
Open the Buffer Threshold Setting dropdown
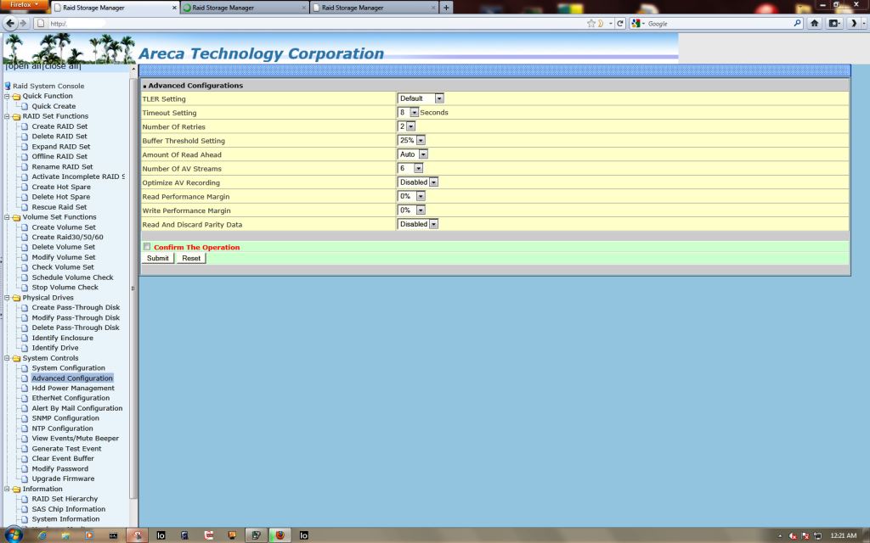point(421,140)
